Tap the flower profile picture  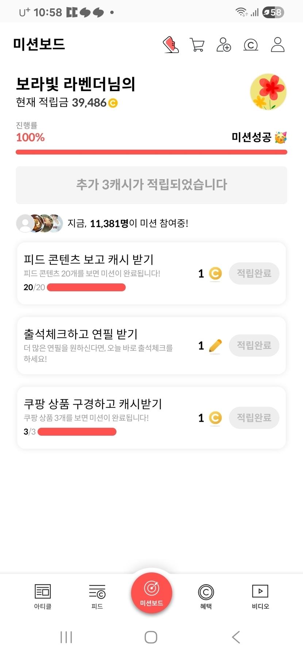click(268, 92)
